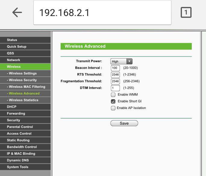Click the (20-1000) range hint text
Viewport: 206px width, 176px height.
coord(130,68)
